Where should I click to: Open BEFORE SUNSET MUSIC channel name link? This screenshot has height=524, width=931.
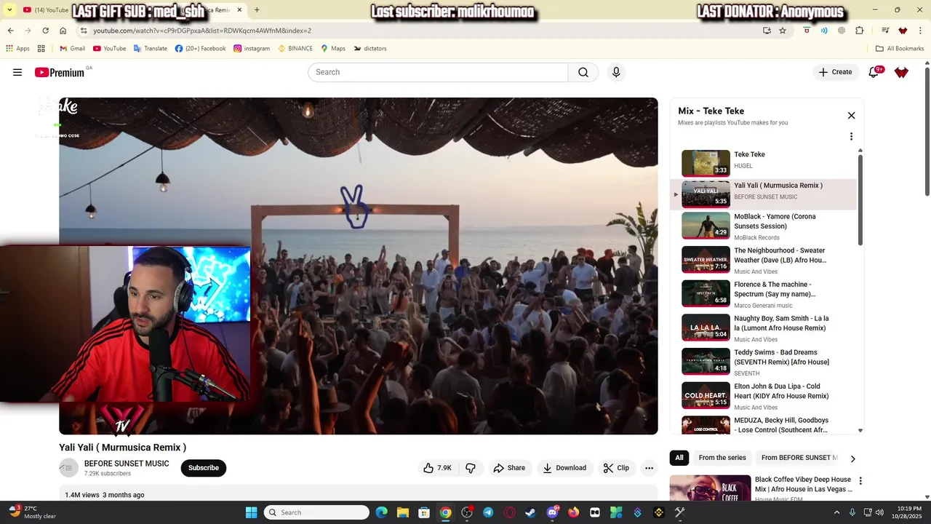pyautogui.click(x=127, y=464)
